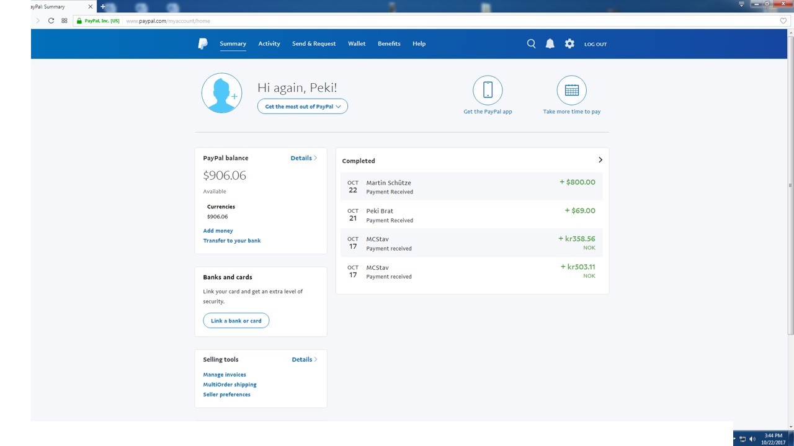This screenshot has height=446, width=794.
Task: Open MCStav kr358.56 payment row
Action: click(x=471, y=243)
